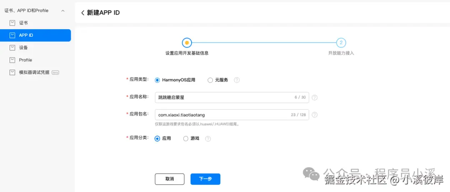Select the HarmonyOS应用 radio button
Image resolution: width=450 pixels, height=192 pixels.
pos(157,80)
